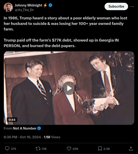138x154 pixels.
Task: Click the Subscribe button
Action: (x=116, y=6)
